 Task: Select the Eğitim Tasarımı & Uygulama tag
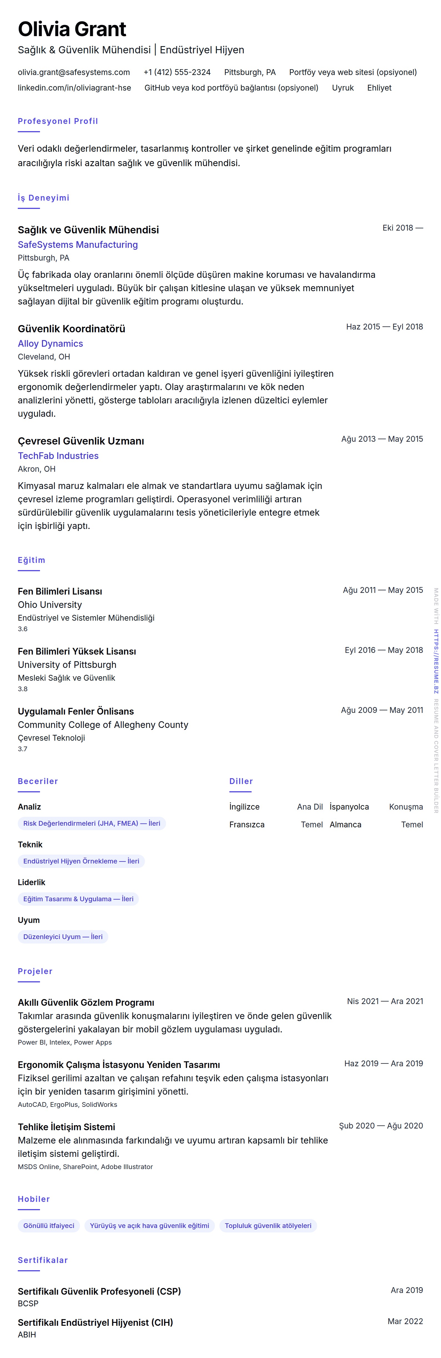click(x=78, y=899)
